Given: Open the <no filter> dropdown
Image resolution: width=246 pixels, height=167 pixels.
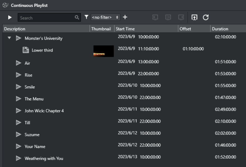Looking at the screenshot, I should click(106, 17).
